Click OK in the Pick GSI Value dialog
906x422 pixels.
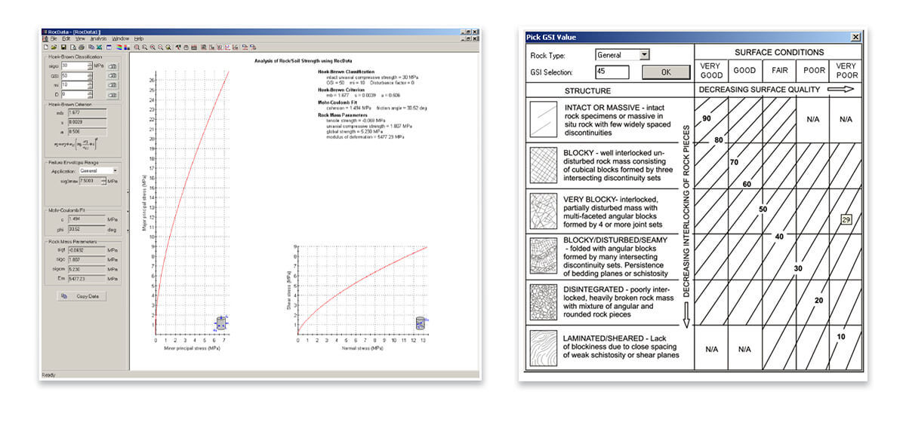pos(665,72)
